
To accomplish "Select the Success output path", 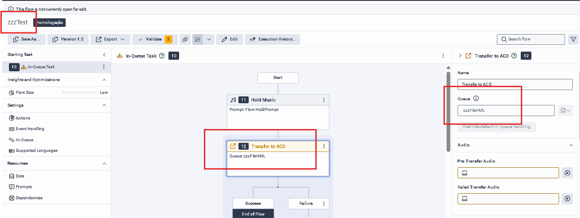I will (253, 203).
